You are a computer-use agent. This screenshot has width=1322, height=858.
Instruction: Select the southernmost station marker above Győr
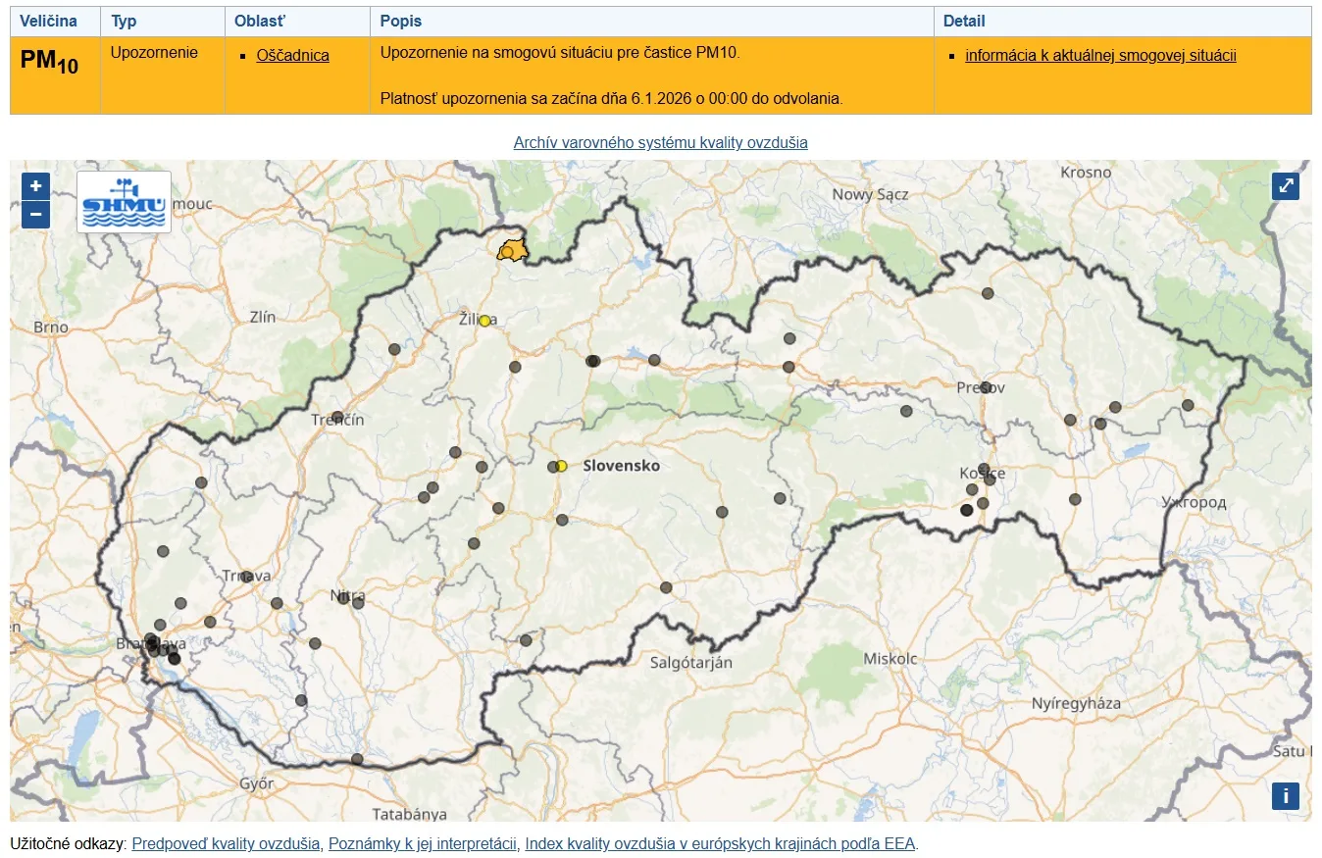[357, 759]
